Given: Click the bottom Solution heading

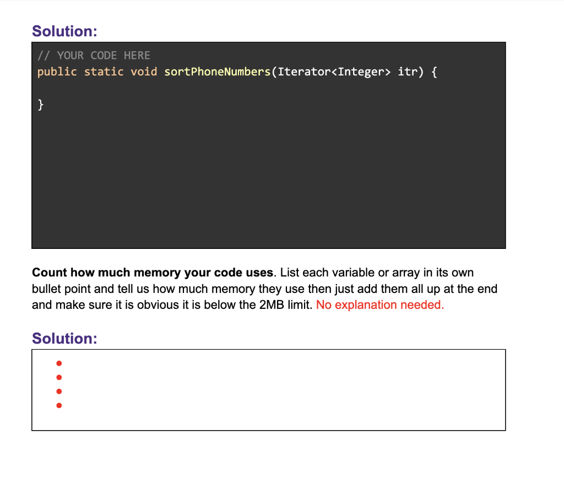Looking at the screenshot, I should pyautogui.click(x=64, y=339).
